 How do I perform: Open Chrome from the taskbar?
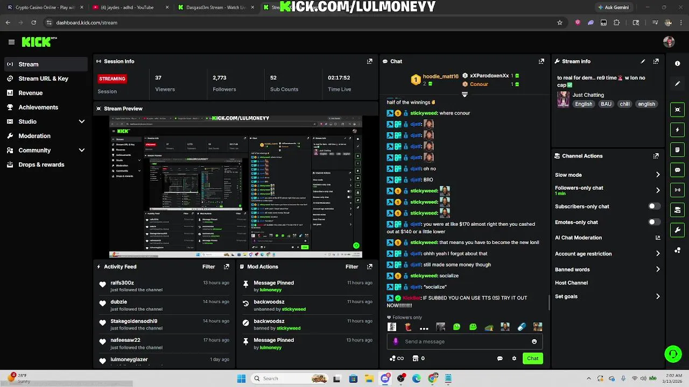coord(432,378)
